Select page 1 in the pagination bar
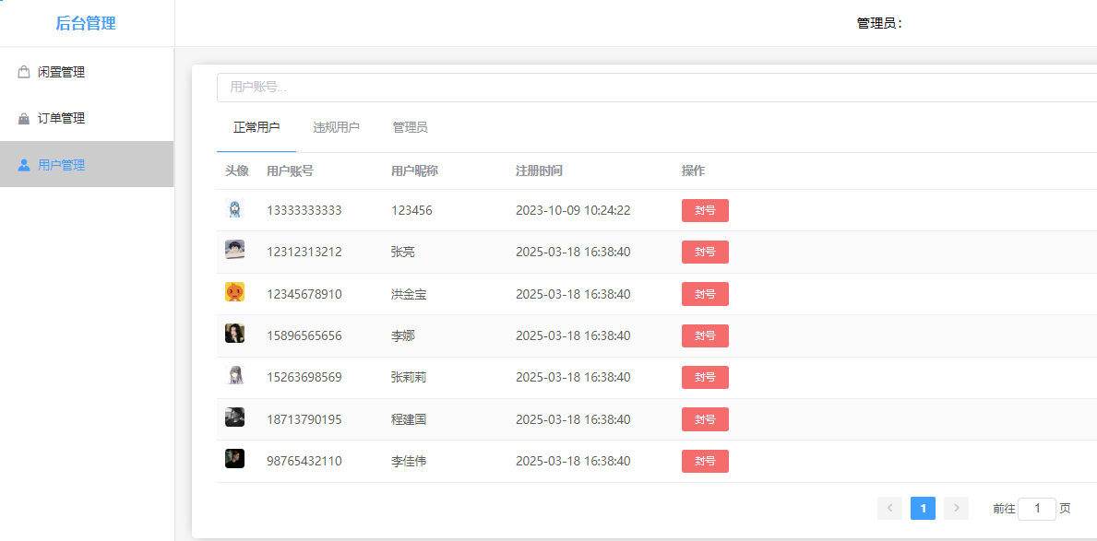1097x541 pixels. [x=923, y=508]
